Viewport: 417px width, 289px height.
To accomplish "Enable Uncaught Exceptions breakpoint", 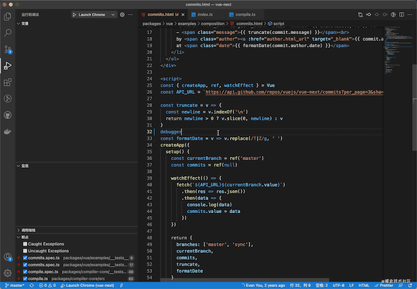I will coord(25,251).
